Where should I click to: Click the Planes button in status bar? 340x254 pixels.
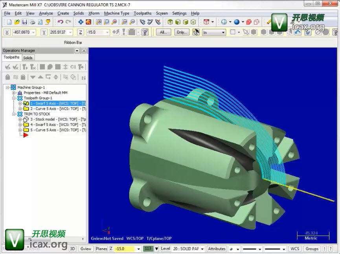point(101,249)
